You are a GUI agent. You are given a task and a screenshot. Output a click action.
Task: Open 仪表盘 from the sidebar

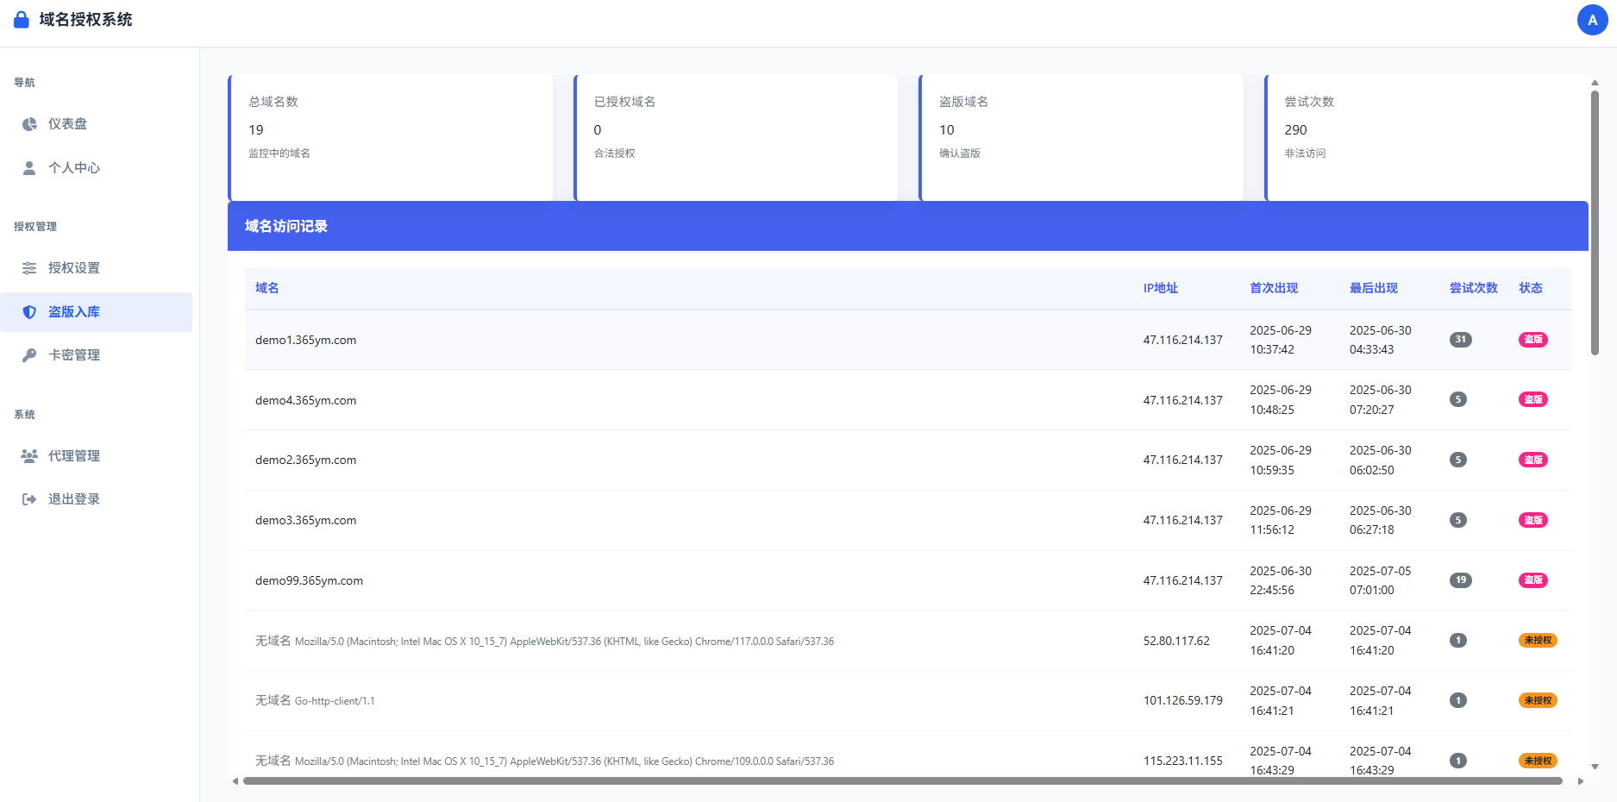67,124
